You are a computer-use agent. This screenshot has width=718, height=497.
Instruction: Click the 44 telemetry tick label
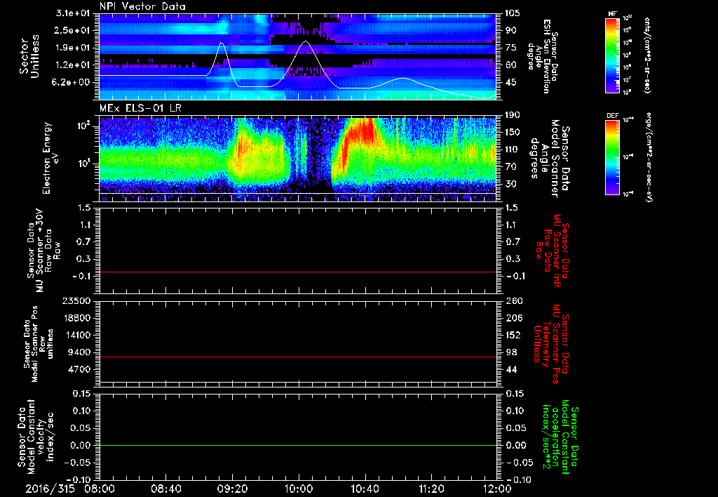click(511, 369)
